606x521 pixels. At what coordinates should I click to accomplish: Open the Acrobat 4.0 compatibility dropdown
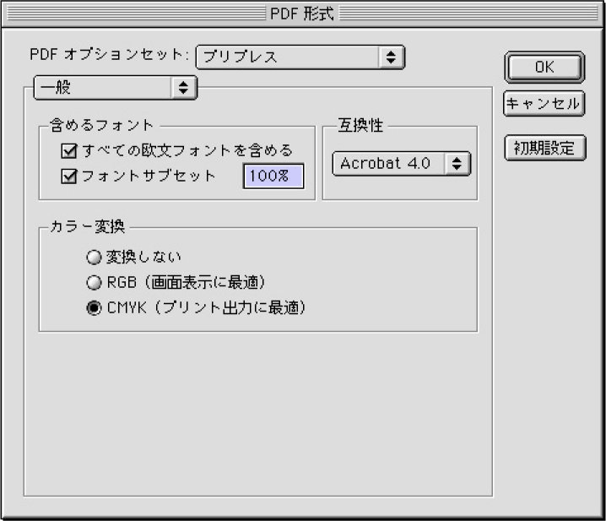(x=402, y=164)
